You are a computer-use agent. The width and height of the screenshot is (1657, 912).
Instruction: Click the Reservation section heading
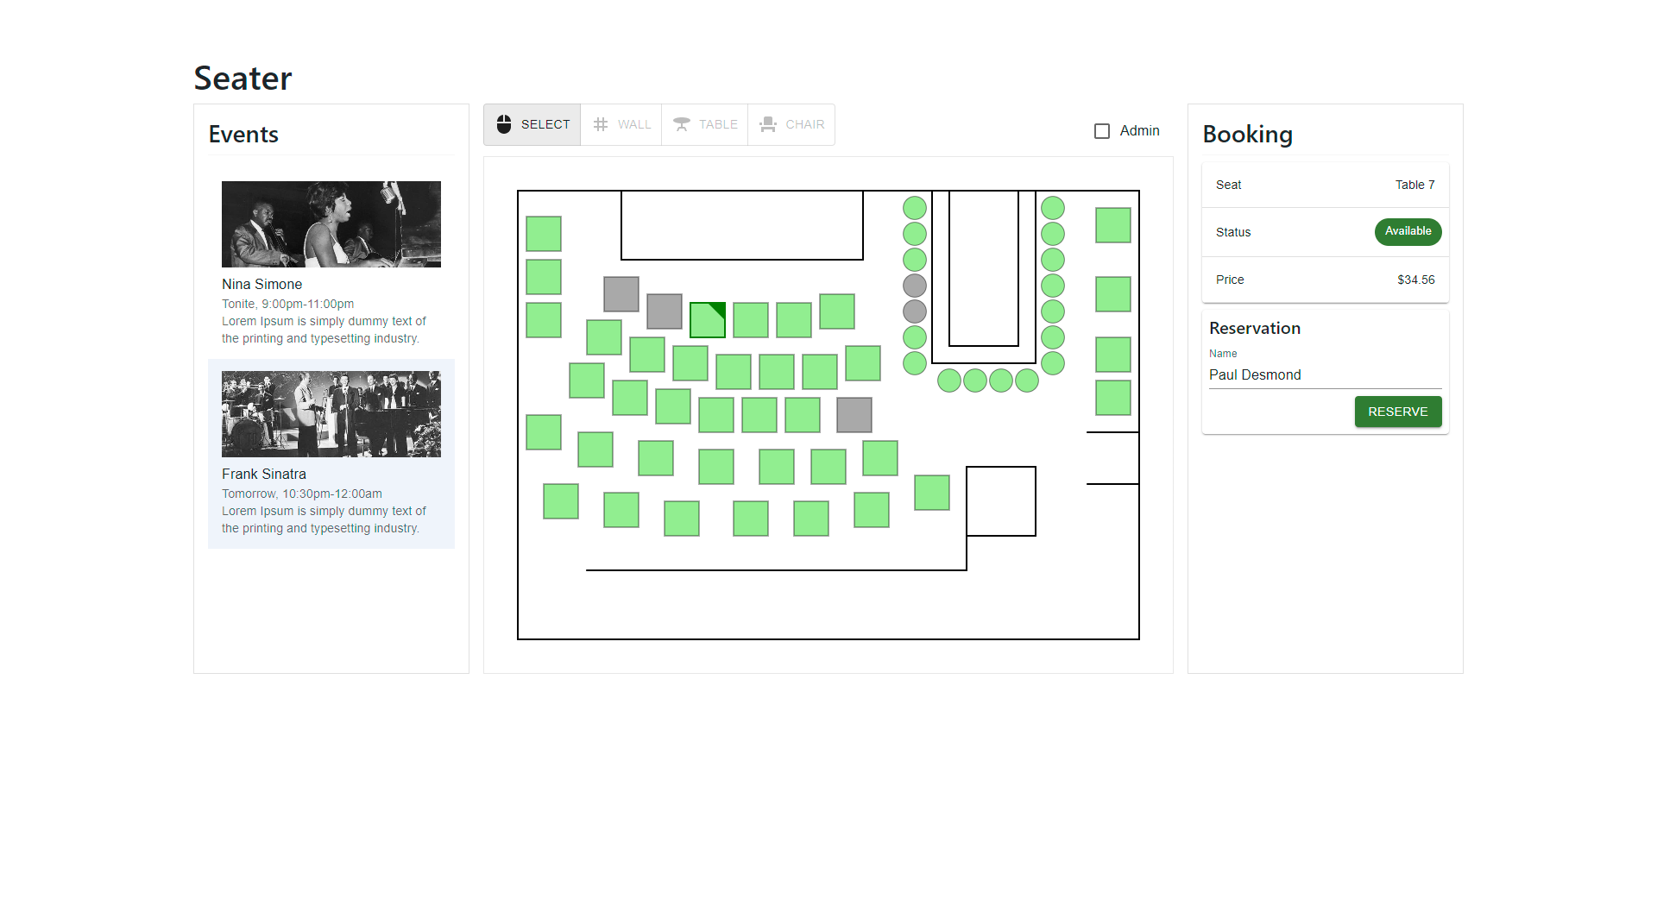coord(1254,328)
